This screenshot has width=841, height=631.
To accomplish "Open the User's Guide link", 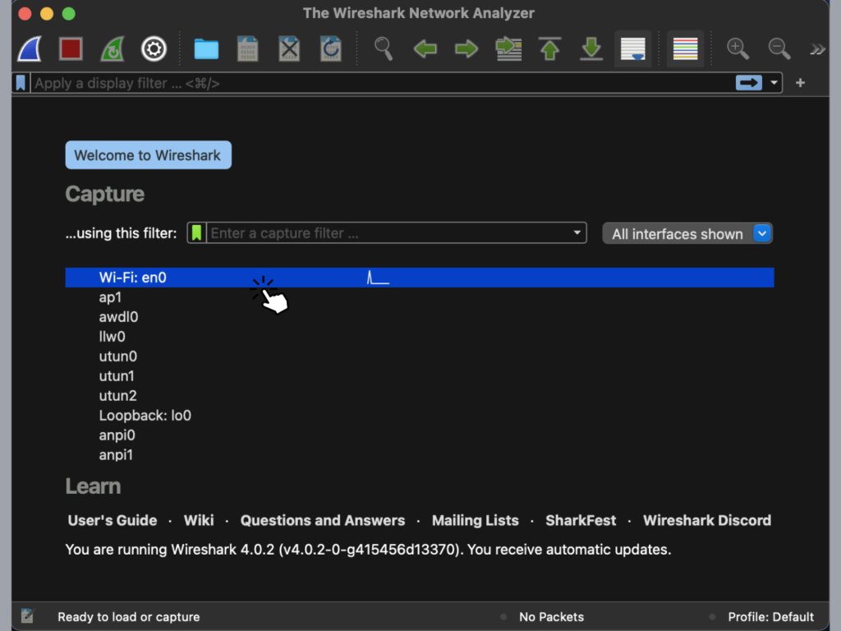I will coord(113,520).
